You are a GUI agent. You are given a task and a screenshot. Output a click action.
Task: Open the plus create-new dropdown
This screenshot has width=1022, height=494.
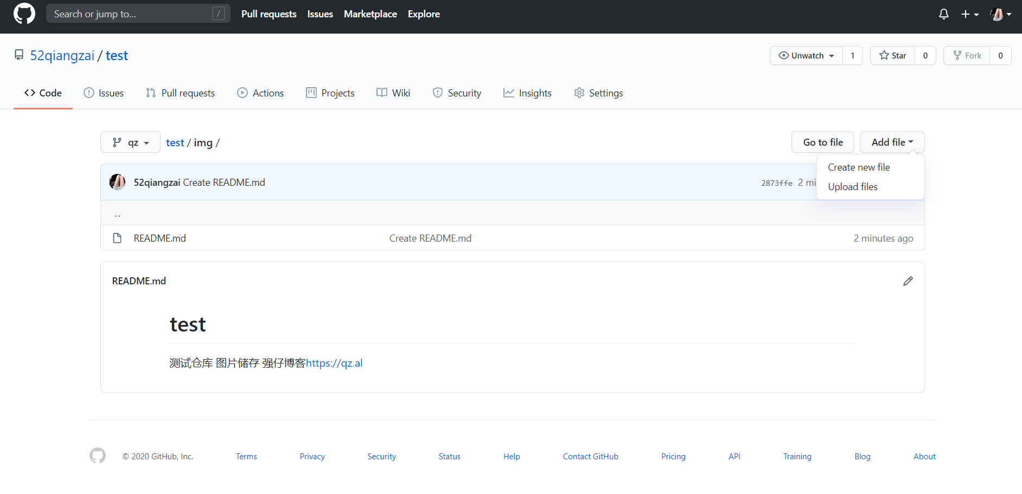point(969,14)
